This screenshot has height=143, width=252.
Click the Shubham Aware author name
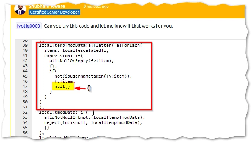pos(47,6)
